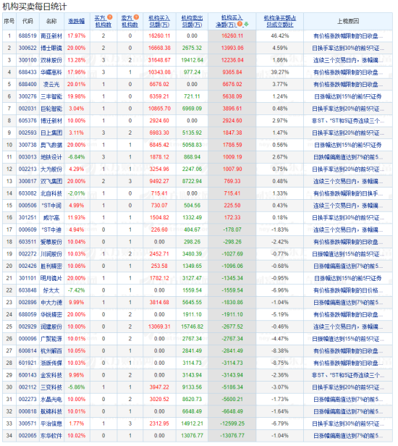Open stock code 688433
The image size is (398, 446).
coord(27,72)
